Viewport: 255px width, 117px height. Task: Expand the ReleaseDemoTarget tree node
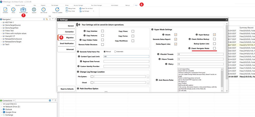click(x=1, y=42)
